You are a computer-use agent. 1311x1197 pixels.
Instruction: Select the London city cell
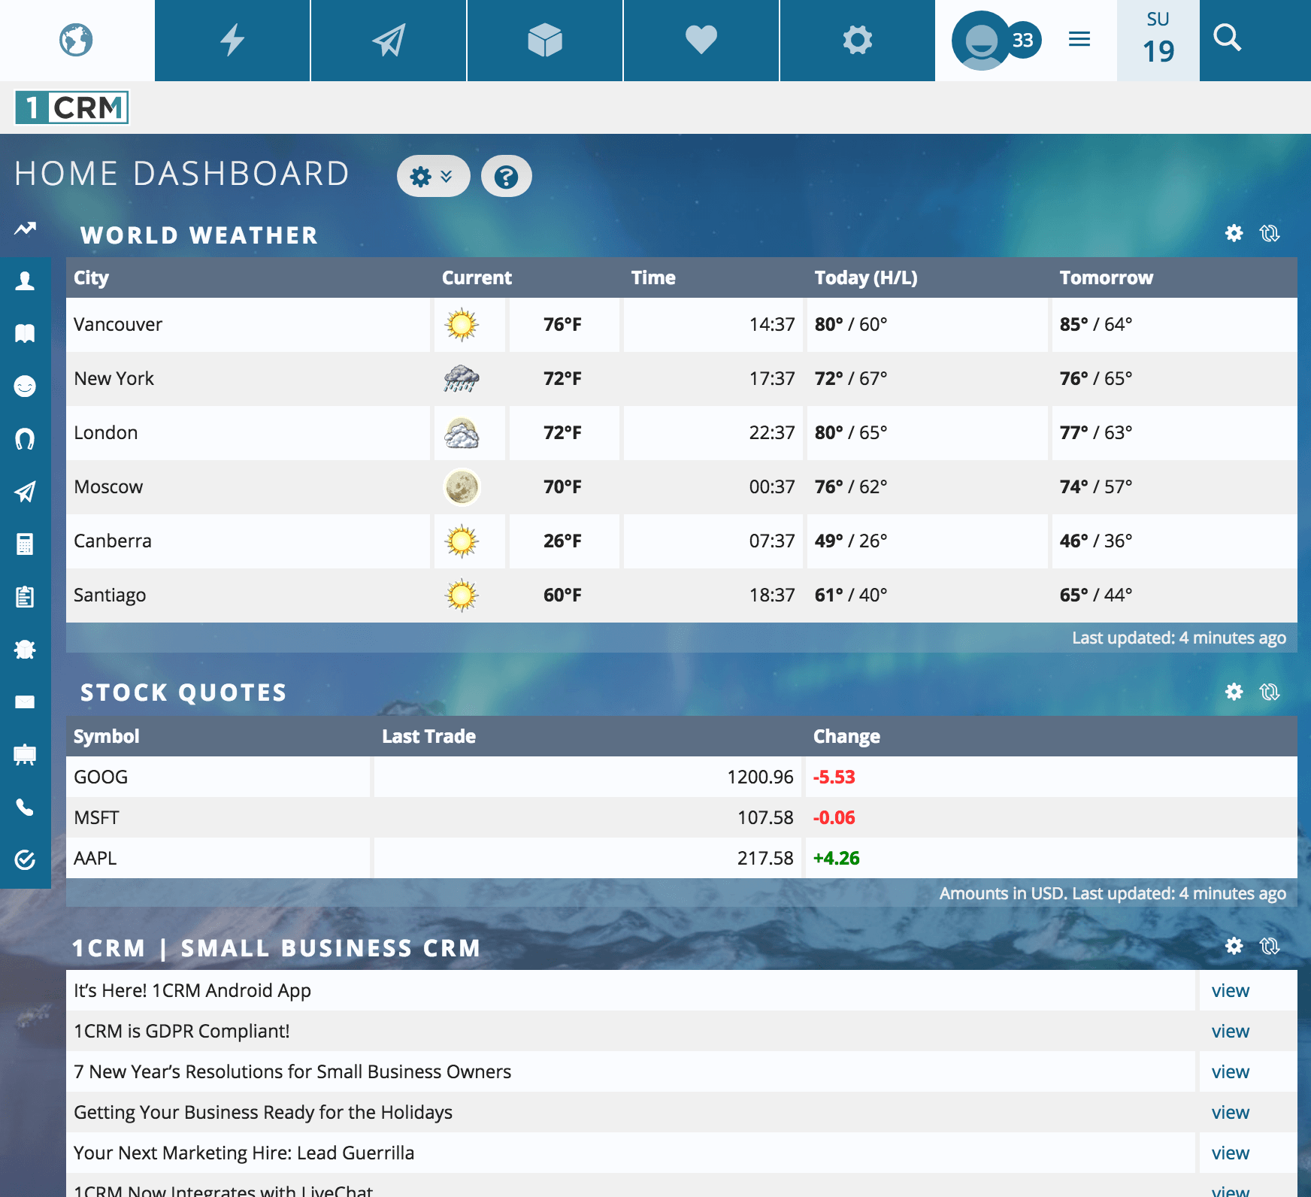248,433
